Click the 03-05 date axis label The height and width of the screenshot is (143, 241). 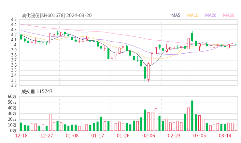click(200, 136)
